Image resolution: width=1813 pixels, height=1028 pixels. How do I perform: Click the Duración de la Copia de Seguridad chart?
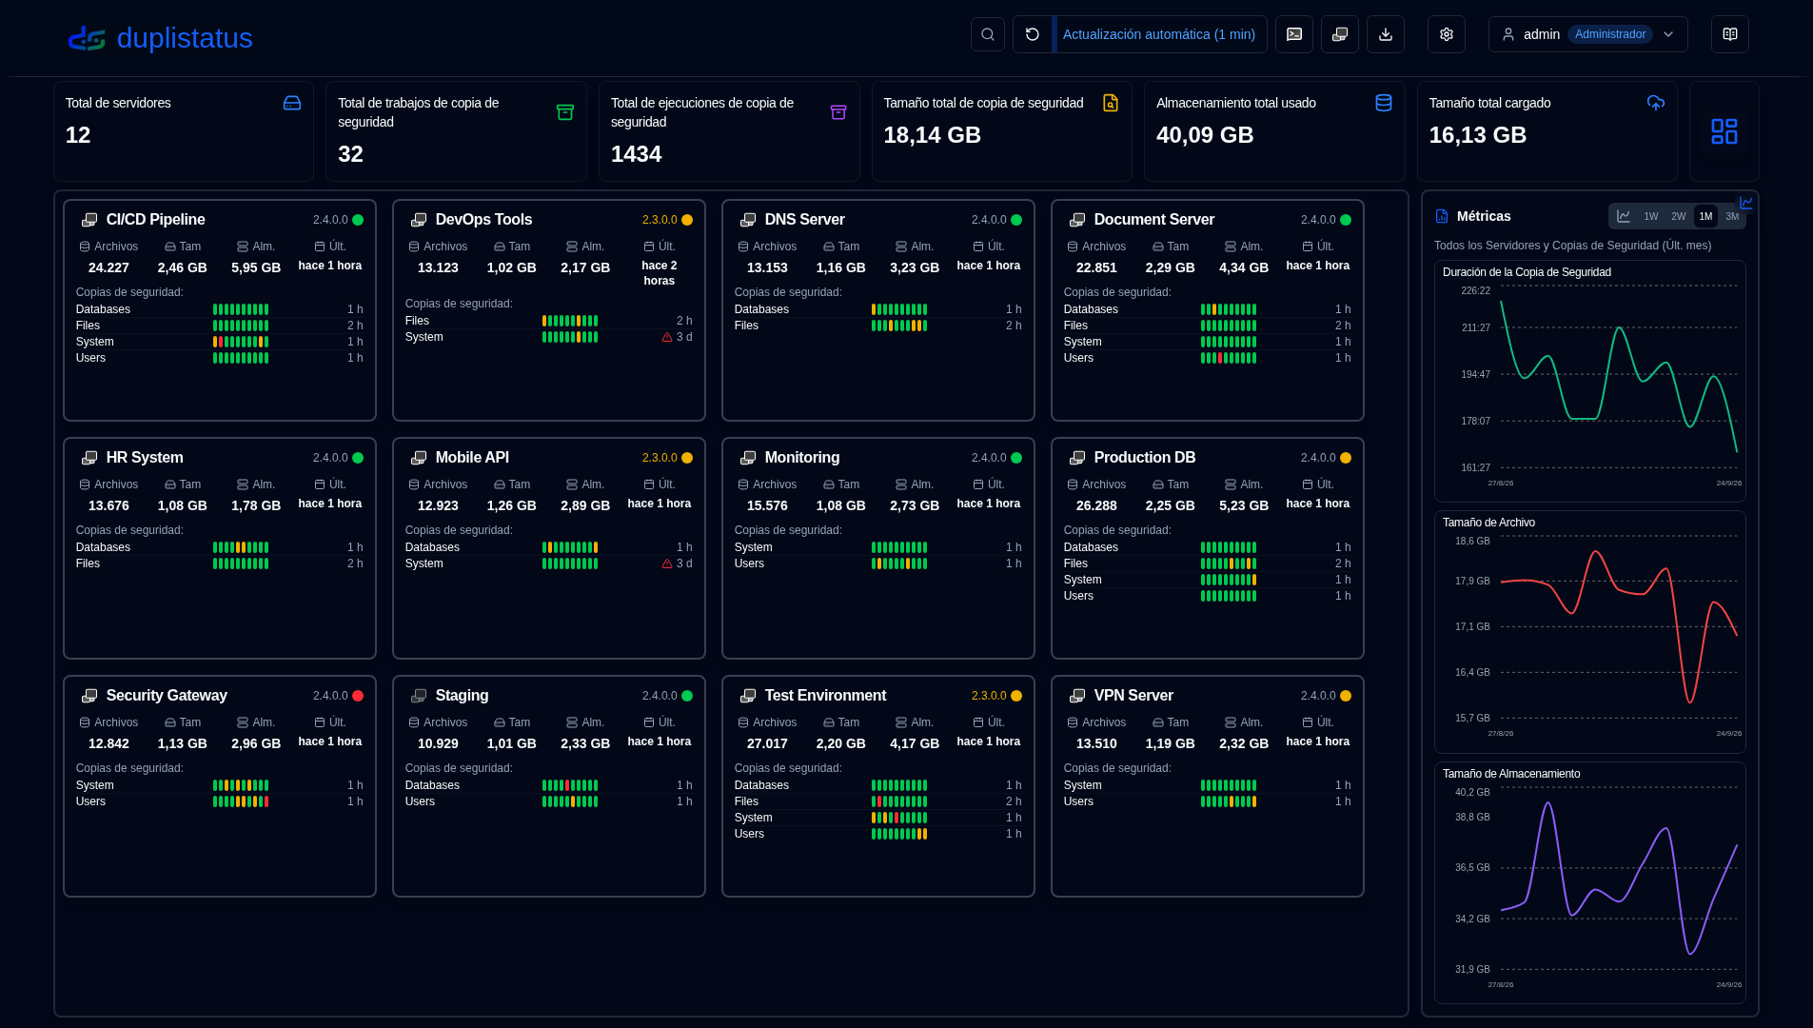click(1590, 381)
